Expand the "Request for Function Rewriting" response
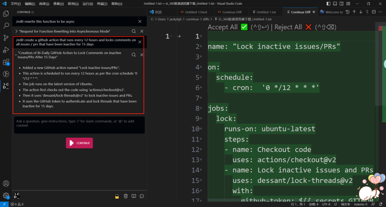The width and height of the screenshot is (386, 207). coord(16,31)
